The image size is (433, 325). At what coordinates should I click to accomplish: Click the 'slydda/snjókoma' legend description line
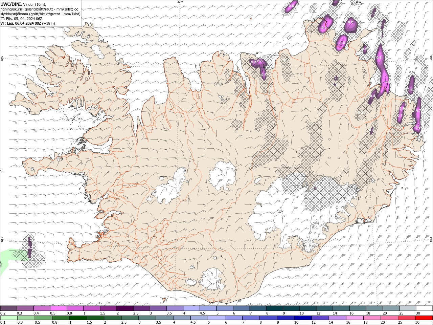pyautogui.click(x=41, y=14)
